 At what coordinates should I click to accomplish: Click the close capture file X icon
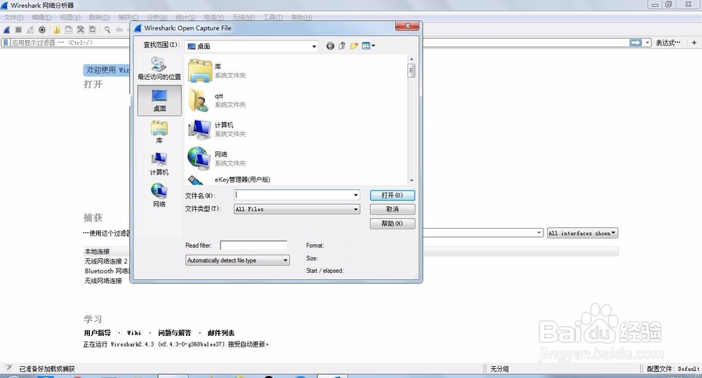click(81, 30)
